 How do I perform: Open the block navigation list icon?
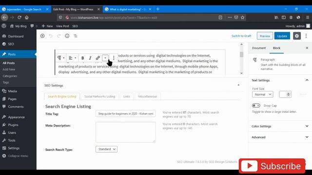coord(75,36)
